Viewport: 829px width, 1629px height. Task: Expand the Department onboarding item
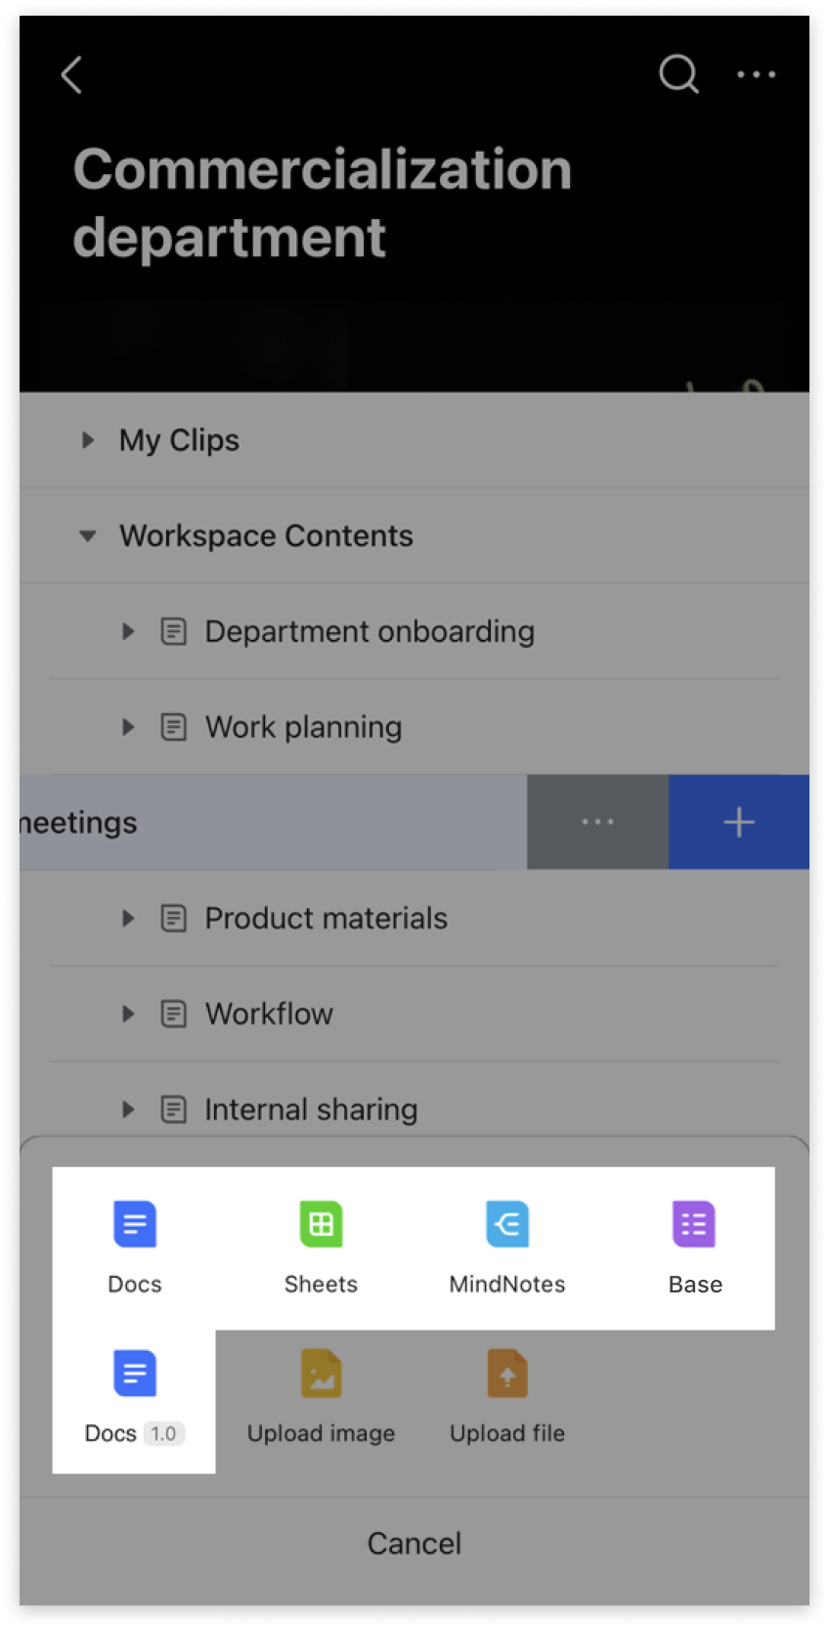tap(128, 632)
